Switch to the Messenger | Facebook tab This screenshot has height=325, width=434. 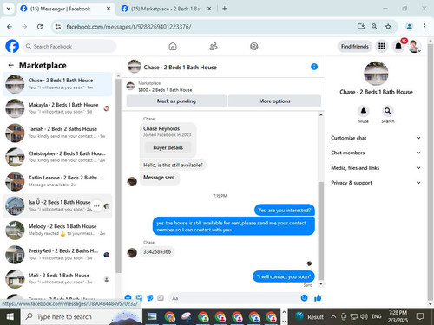tap(61, 9)
